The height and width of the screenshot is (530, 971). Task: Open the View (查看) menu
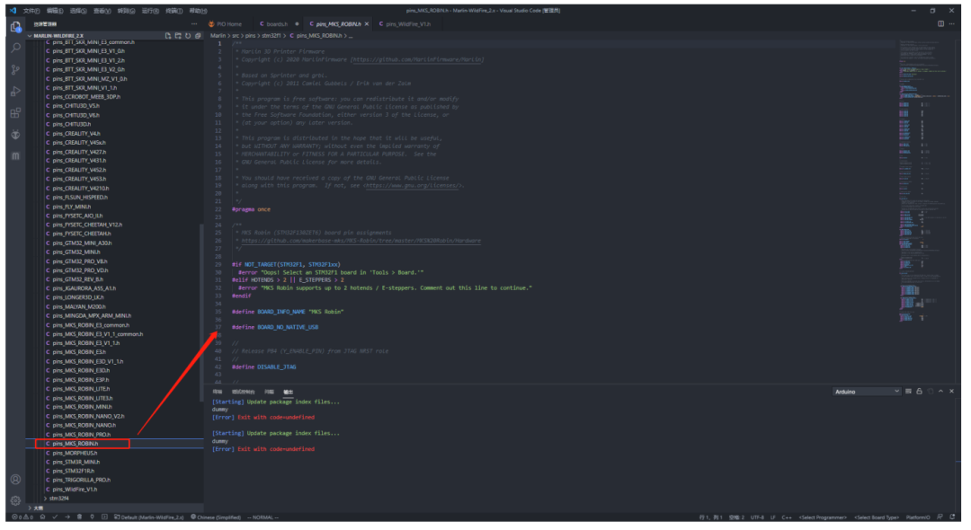click(102, 11)
